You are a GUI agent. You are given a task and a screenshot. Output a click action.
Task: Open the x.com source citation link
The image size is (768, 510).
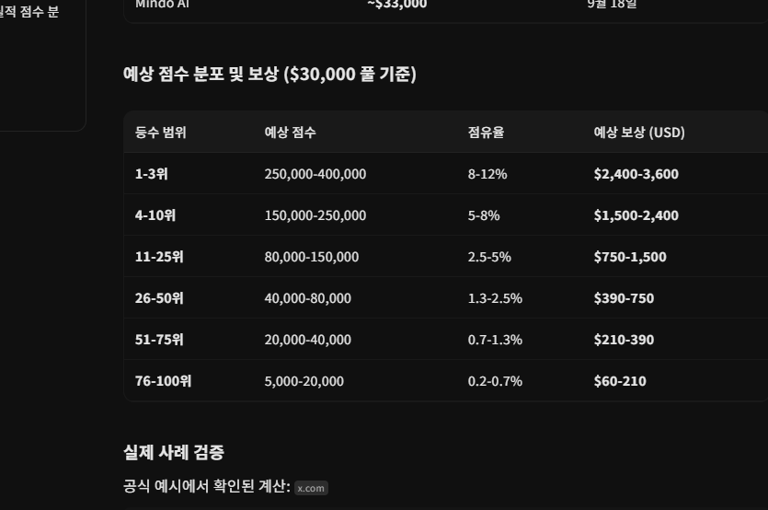coord(311,488)
